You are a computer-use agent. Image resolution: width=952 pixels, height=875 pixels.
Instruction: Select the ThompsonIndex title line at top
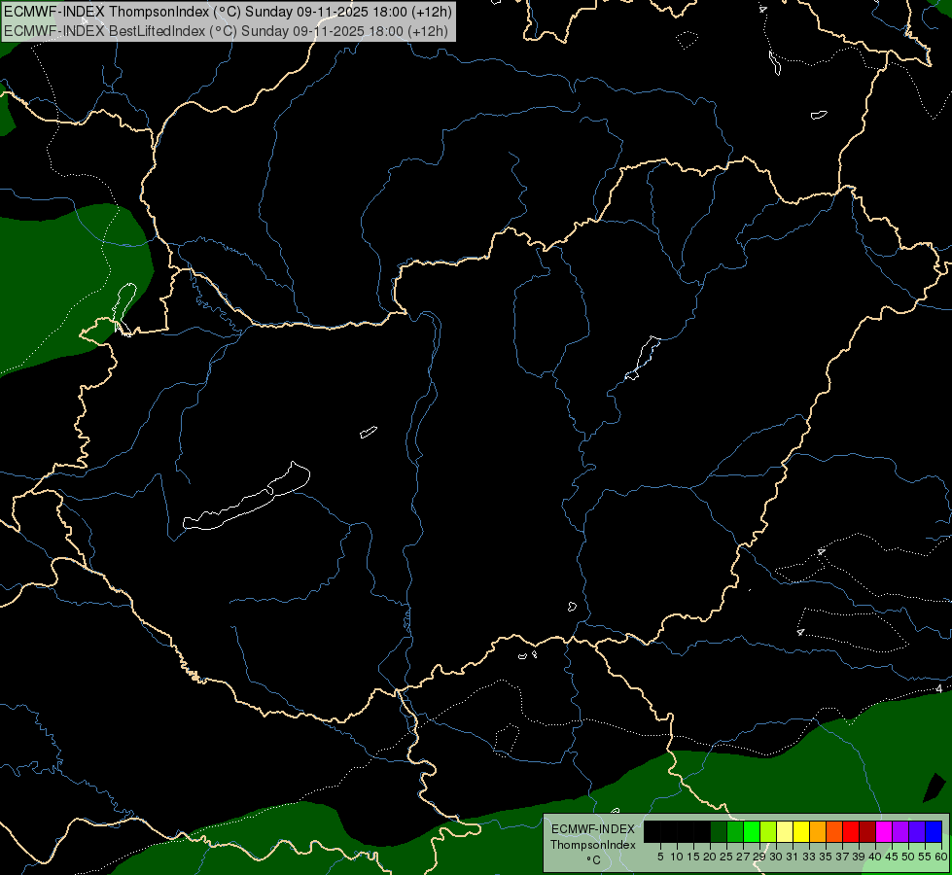click(228, 12)
